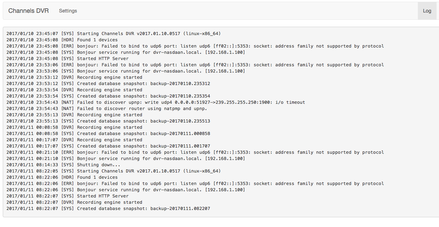Switch to the Log tab
This screenshot has width=439, height=227.
coord(427,11)
